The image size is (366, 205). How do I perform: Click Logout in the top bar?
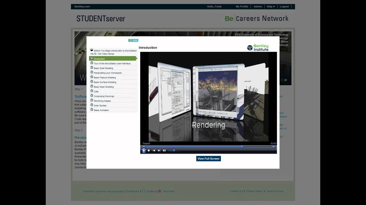284,7
